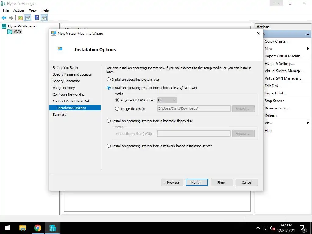Image resolution: width=312 pixels, height=234 pixels.
Task: Open the File menu
Action: 6,10
